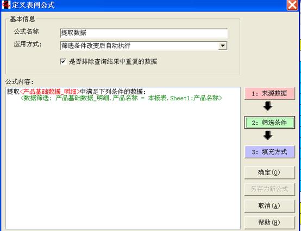Click the second black down arrow
Image resolution: width=301 pixels, height=231 pixels.
pyautogui.click(x=268, y=135)
